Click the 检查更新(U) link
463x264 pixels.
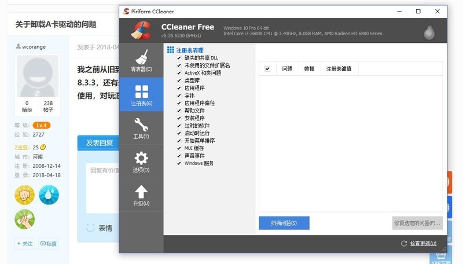423,244
